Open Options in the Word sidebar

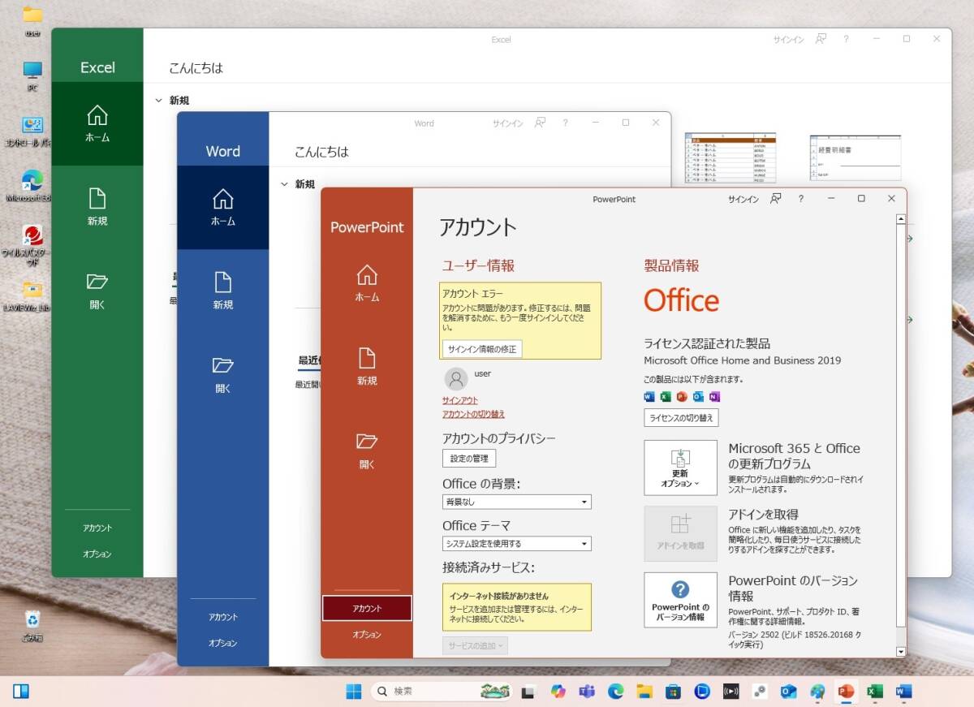pos(222,643)
